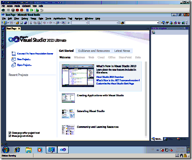Click the Extending Visual Studio item

pyautogui.click(x=91, y=111)
